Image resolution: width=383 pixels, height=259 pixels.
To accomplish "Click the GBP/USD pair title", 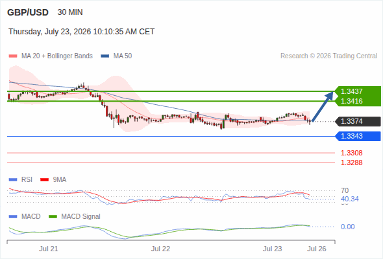I will [28, 12].
